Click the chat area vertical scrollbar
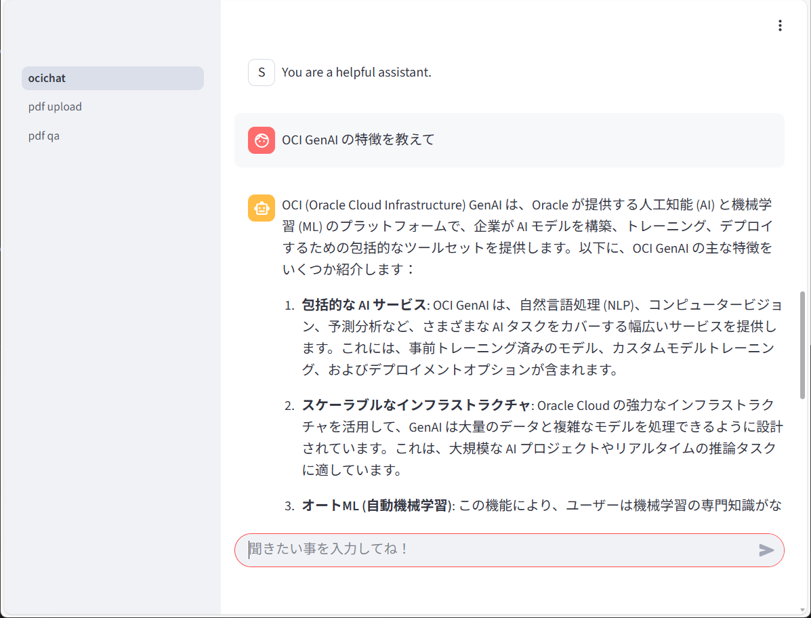Viewport: 811px width, 618px height. pos(802,345)
